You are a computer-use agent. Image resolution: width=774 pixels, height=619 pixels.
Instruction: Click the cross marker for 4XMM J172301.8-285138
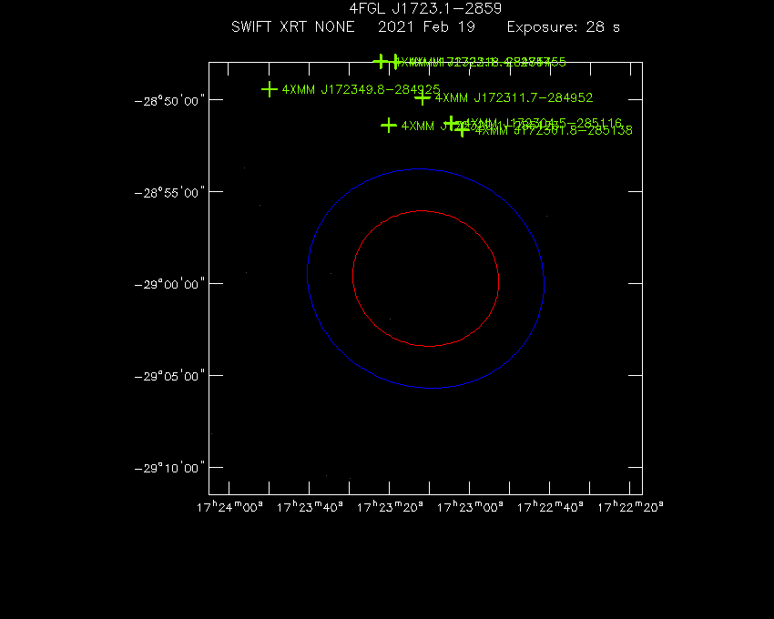pos(462,129)
